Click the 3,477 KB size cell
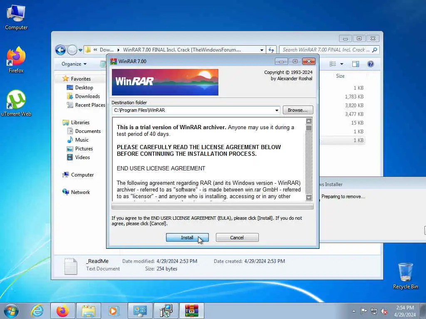426x319 pixels. [354, 114]
